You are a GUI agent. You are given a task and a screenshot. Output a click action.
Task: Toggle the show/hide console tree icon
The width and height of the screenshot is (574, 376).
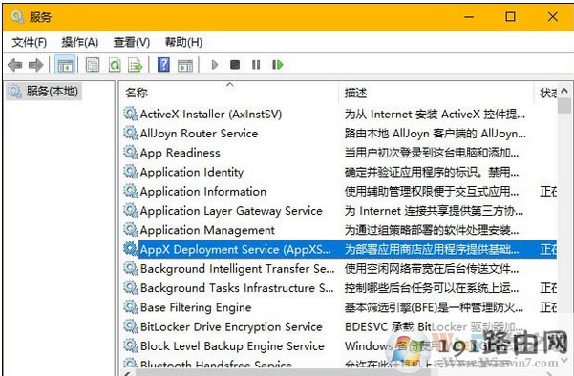point(65,65)
